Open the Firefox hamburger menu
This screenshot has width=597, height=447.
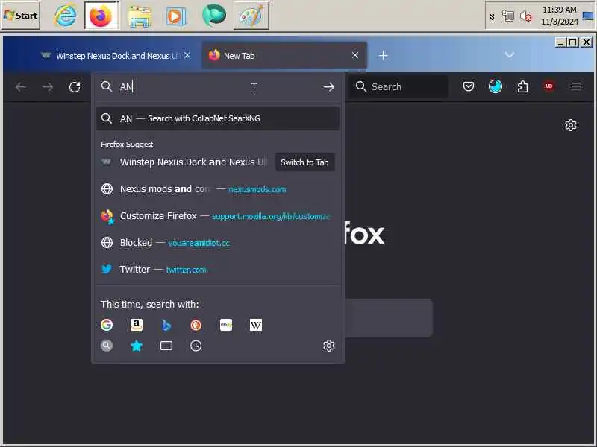(576, 86)
